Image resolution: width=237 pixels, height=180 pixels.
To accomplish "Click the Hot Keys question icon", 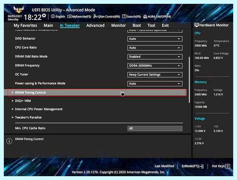I will [227, 166].
